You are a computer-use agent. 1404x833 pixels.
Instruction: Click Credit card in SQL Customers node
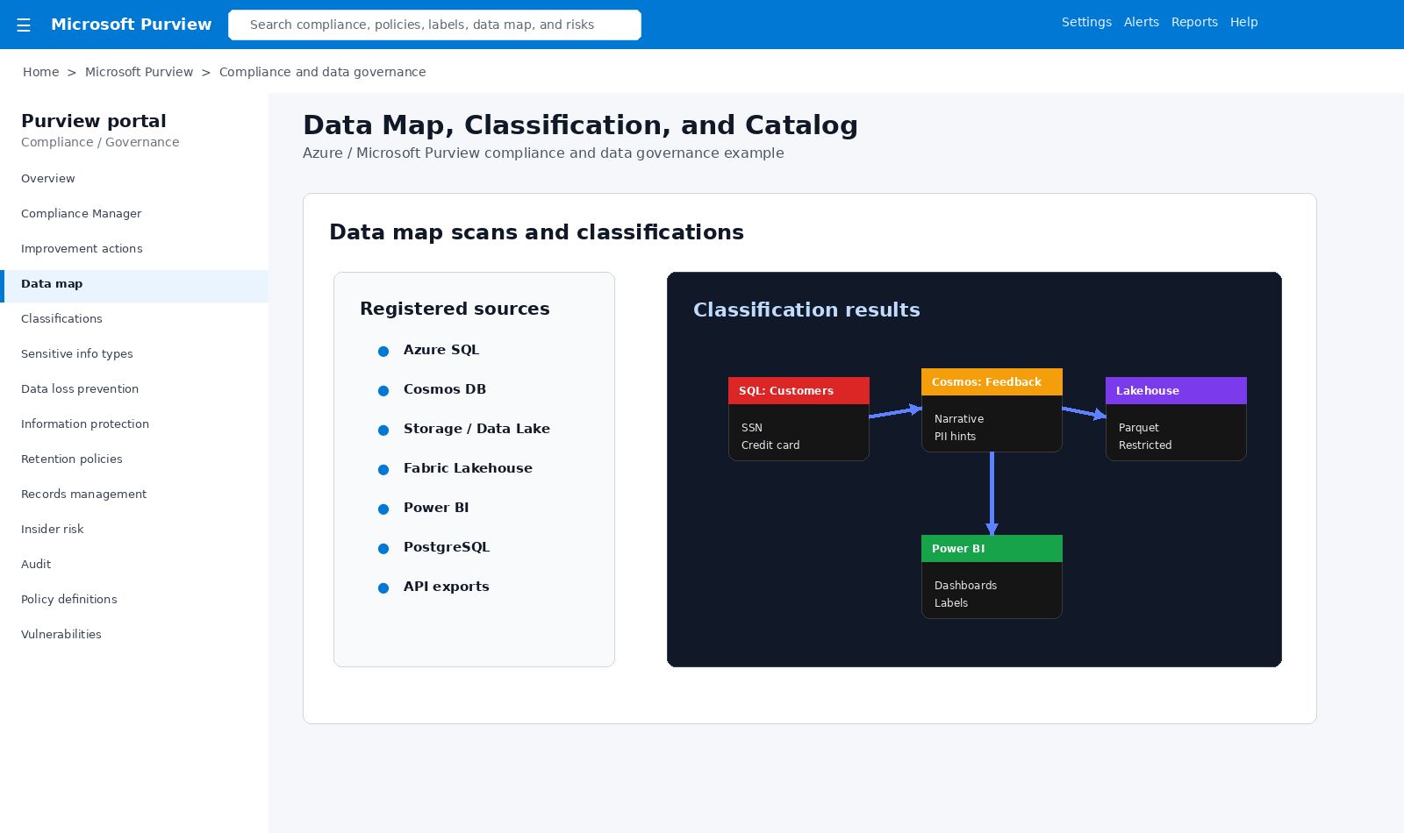[770, 445]
